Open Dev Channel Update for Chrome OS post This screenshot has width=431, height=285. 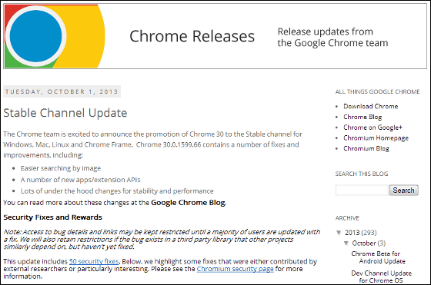pos(381,277)
